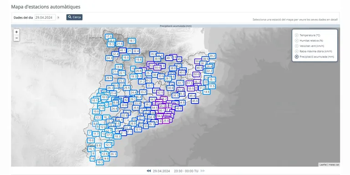Open the meteo.cat attribution link

click(334, 165)
